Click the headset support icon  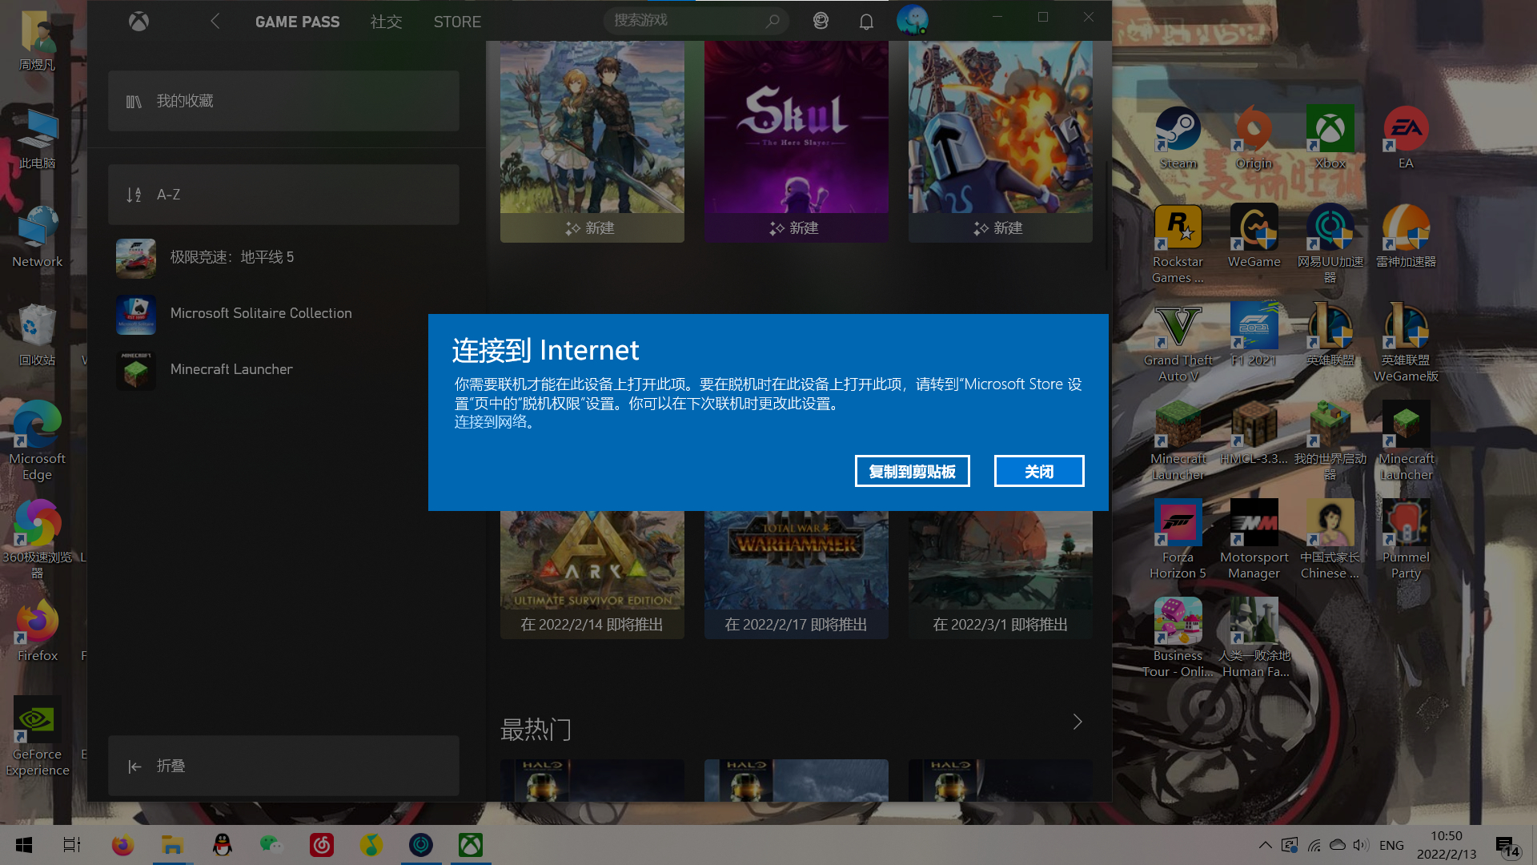821,22
